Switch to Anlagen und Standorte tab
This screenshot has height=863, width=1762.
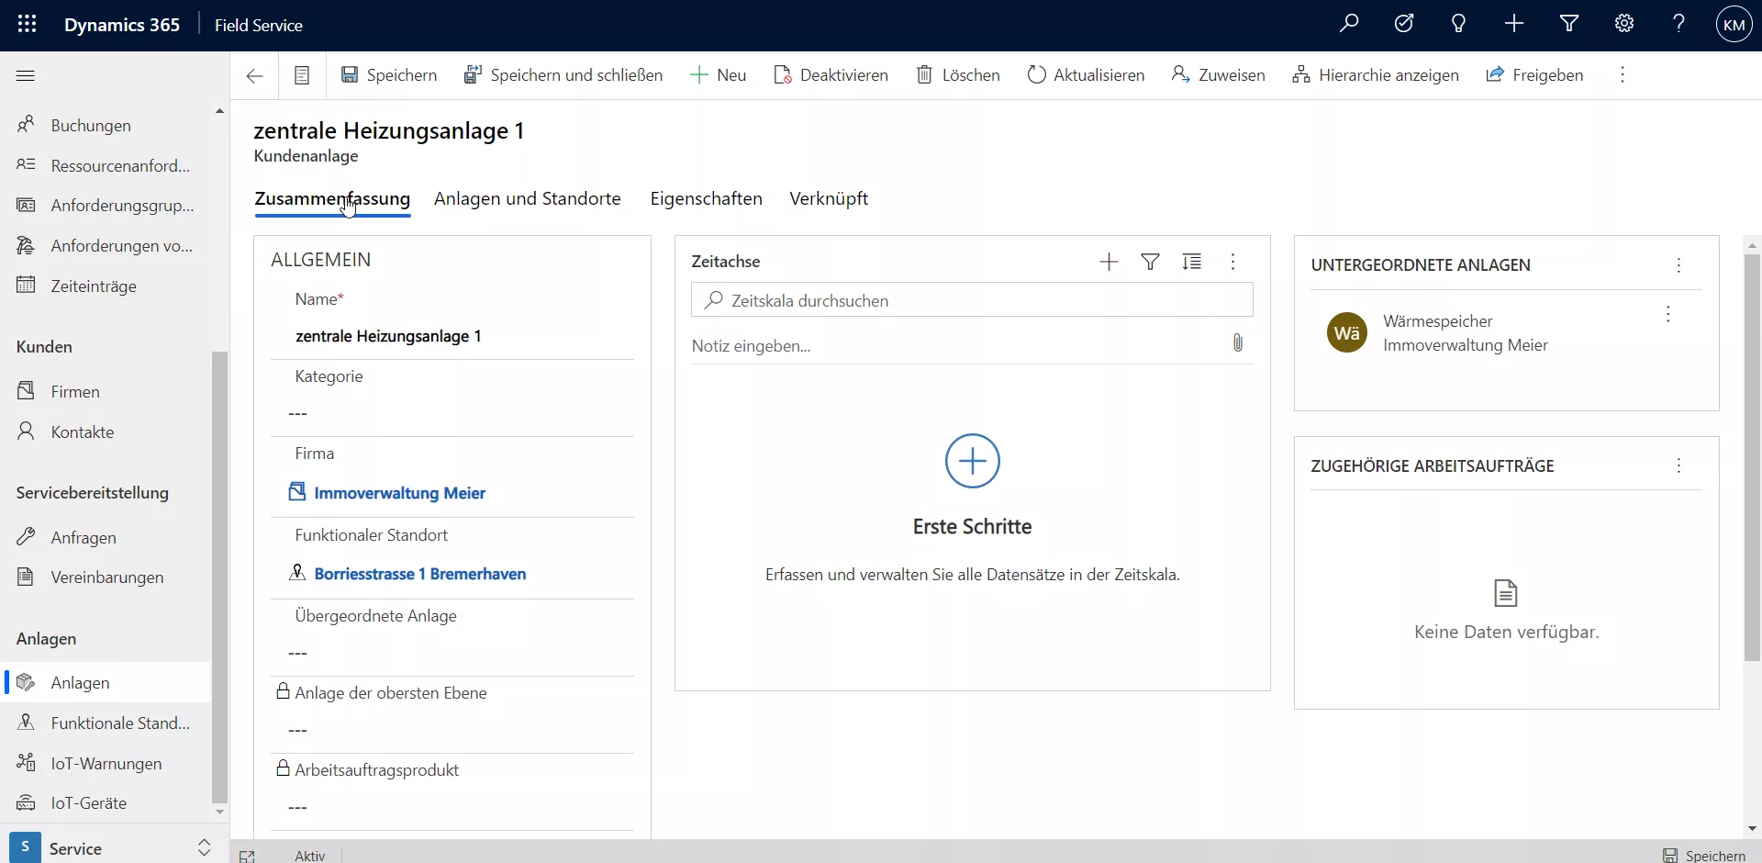(x=527, y=199)
